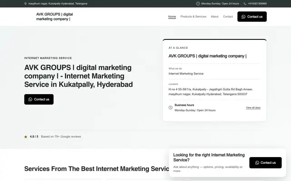
Task: Click Contact us in the floating popup
Action: coord(266,163)
